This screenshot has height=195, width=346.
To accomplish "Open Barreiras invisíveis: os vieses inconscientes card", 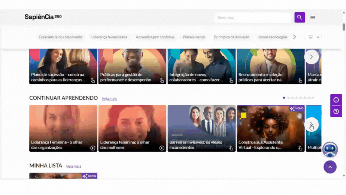I will [202, 128].
